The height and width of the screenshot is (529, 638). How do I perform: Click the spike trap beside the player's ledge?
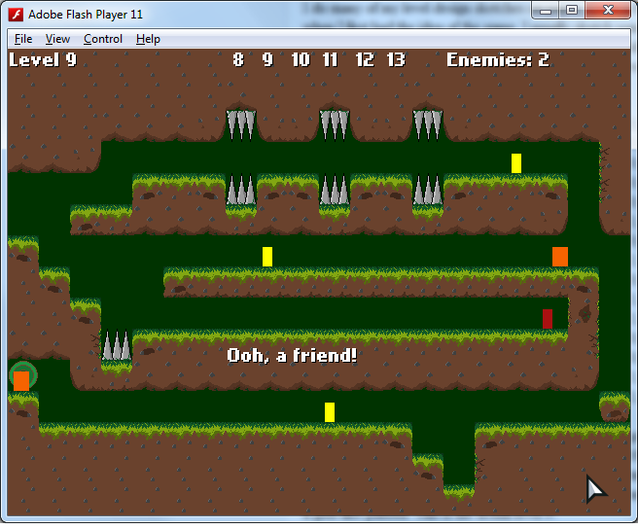point(117,346)
